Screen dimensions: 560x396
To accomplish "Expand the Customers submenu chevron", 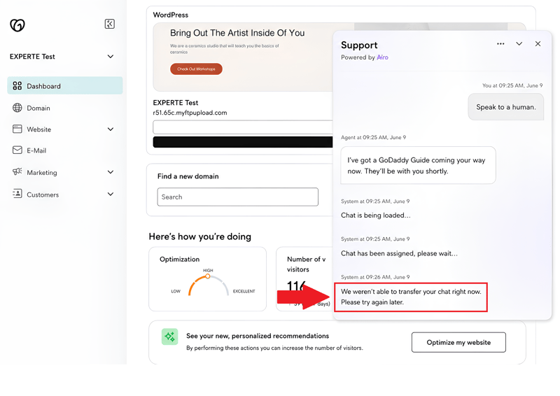I will pos(111,195).
